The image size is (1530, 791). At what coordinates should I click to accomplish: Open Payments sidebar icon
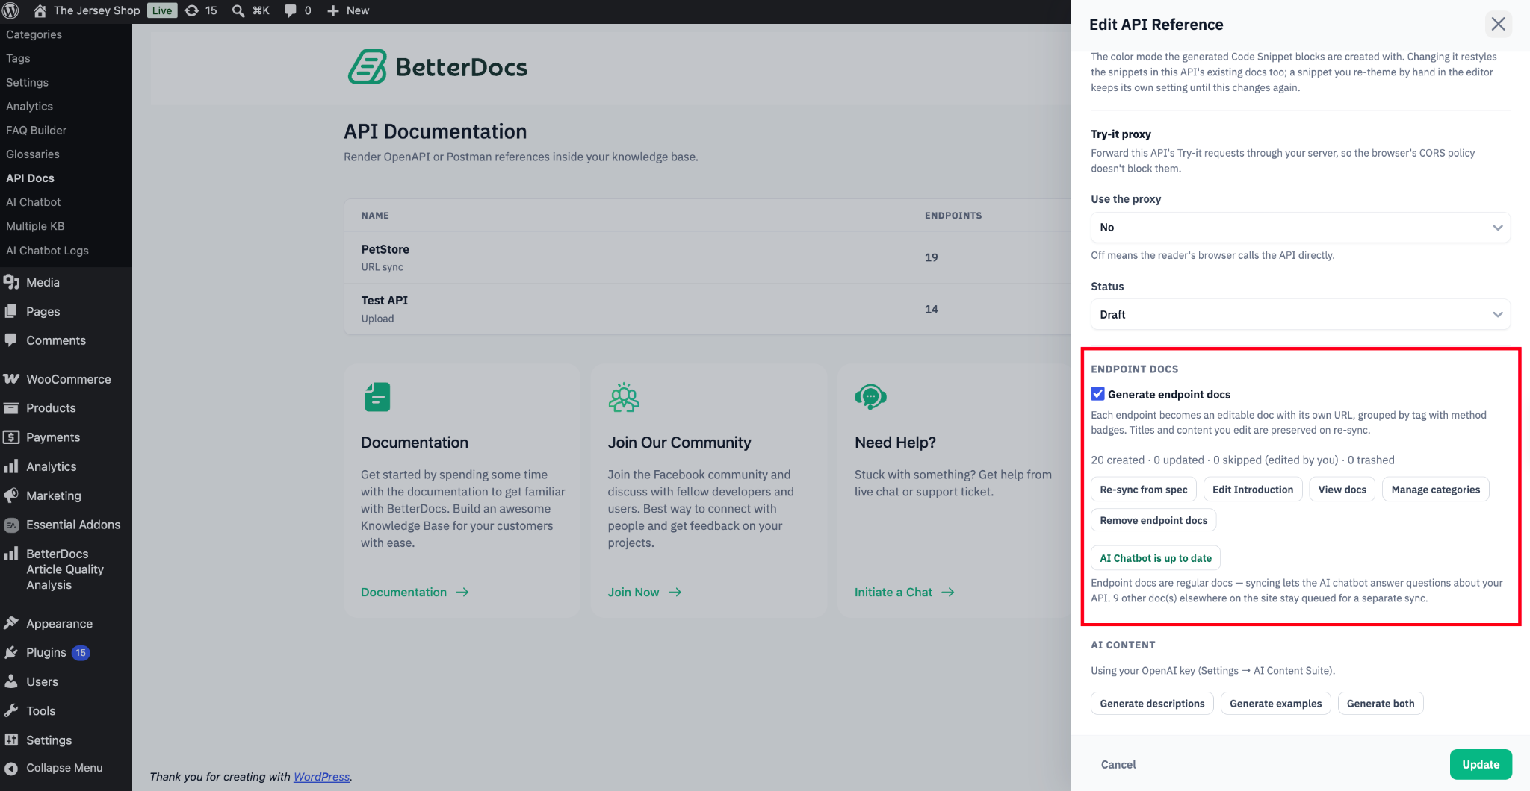[x=11, y=437]
